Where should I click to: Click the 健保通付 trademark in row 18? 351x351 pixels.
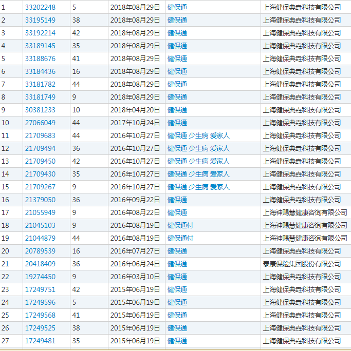[x=180, y=225]
